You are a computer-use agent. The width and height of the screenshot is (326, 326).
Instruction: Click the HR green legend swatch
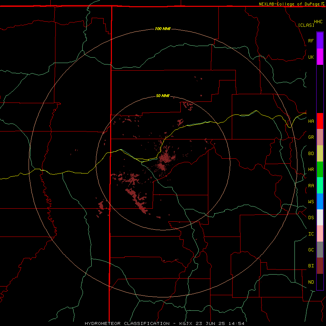(x=320, y=170)
